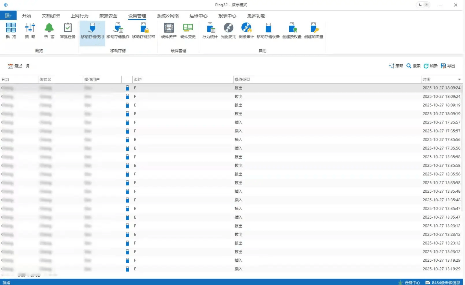Click the 导出 button
This screenshot has height=285, width=465.
tap(448, 66)
